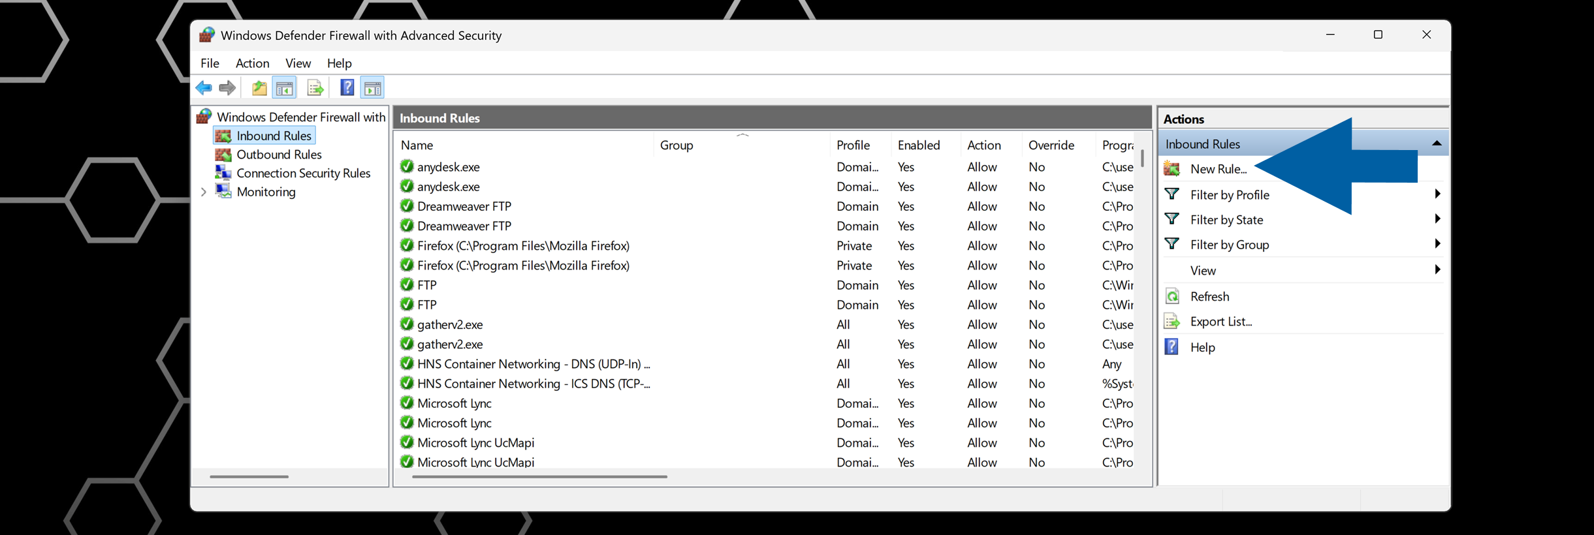Click the Filter by Profile funnel icon
The image size is (1594, 535).
coord(1172,194)
